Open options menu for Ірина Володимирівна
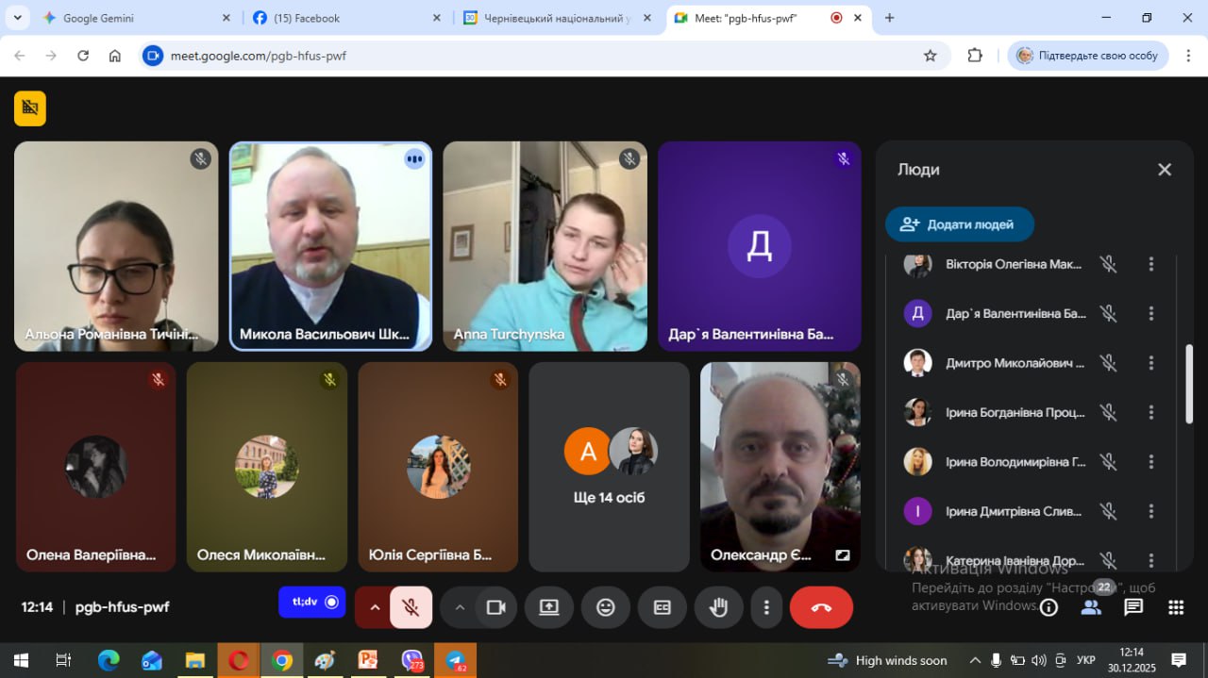 point(1151,462)
